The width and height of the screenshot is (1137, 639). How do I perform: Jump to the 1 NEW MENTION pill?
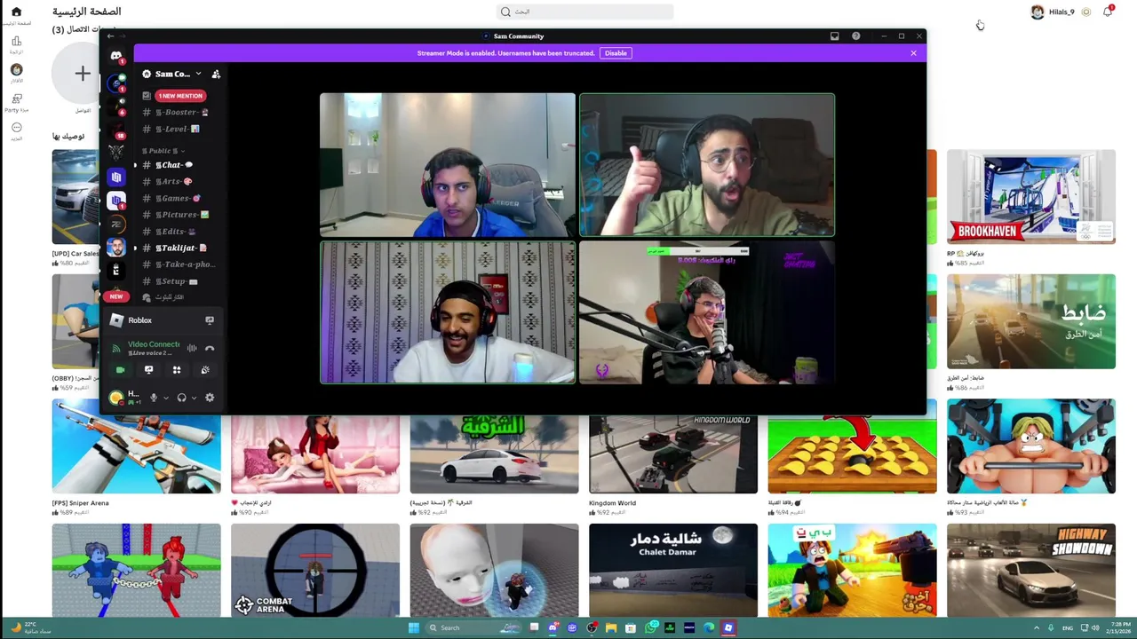coord(180,96)
